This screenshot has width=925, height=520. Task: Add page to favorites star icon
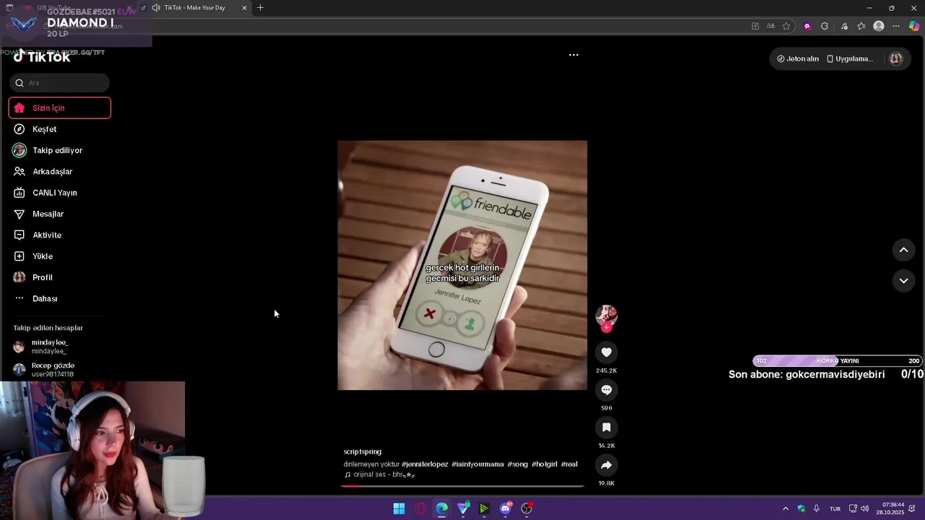point(786,26)
